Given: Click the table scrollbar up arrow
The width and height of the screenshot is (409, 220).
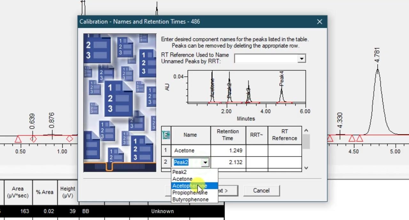Looking at the screenshot, I should pos(306,130).
